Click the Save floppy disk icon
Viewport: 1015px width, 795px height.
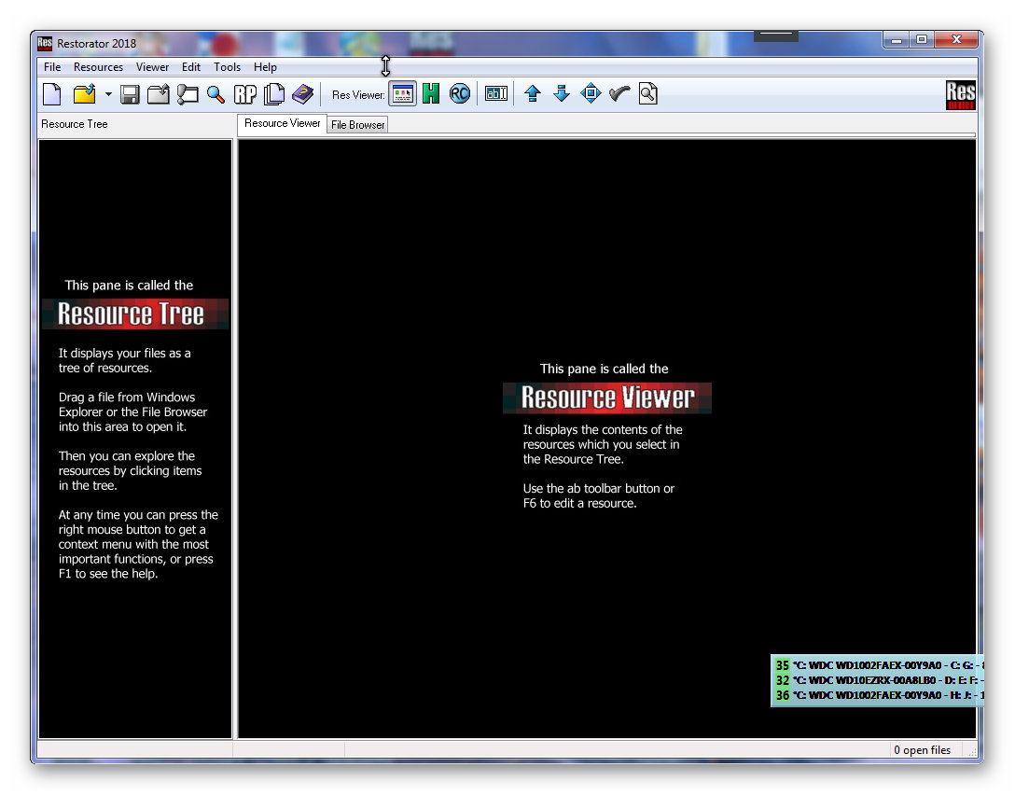(x=131, y=94)
